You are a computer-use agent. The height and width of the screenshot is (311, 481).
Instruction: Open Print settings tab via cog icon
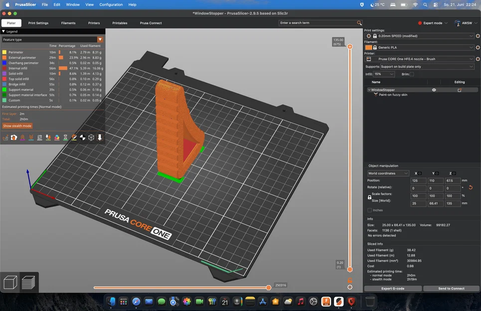pos(478,36)
